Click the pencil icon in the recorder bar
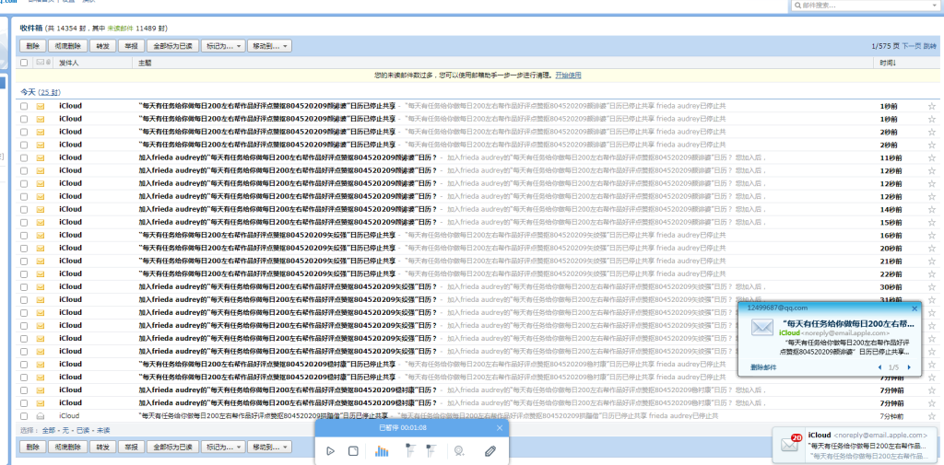Screen dimensions: 944x465 [491, 450]
